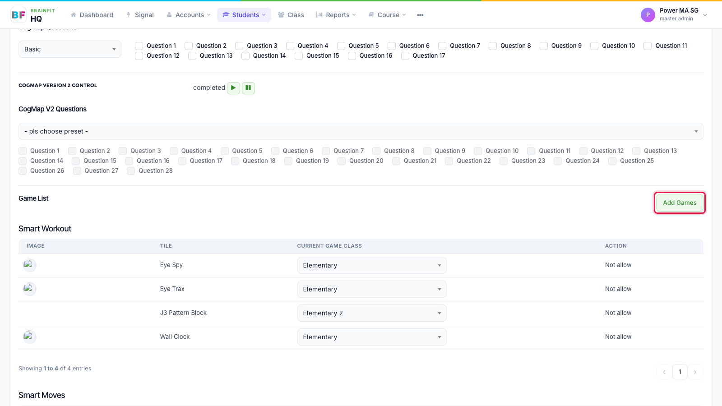Check CogMap V2 Question 26
This screenshot has height=406, width=722.
(23, 171)
